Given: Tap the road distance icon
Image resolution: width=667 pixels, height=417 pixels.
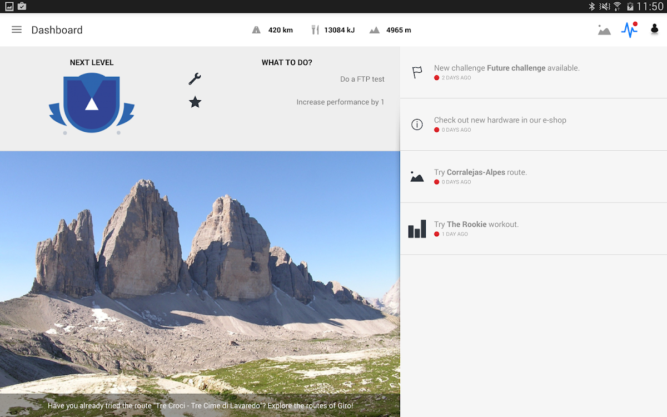Looking at the screenshot, I should 256,30.
